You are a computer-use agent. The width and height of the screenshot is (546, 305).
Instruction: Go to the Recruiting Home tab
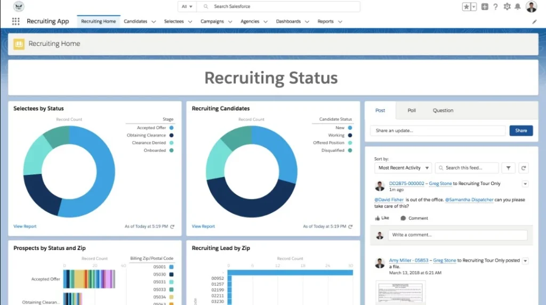coord(99,21)
